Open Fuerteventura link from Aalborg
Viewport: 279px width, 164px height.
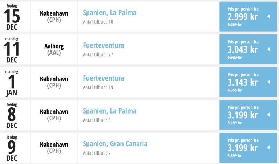[x=103, y=45]
